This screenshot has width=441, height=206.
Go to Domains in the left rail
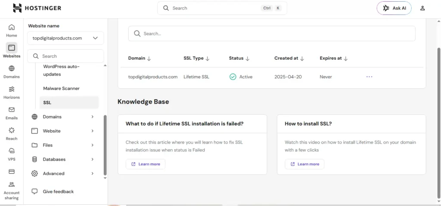tap(12, 72)
